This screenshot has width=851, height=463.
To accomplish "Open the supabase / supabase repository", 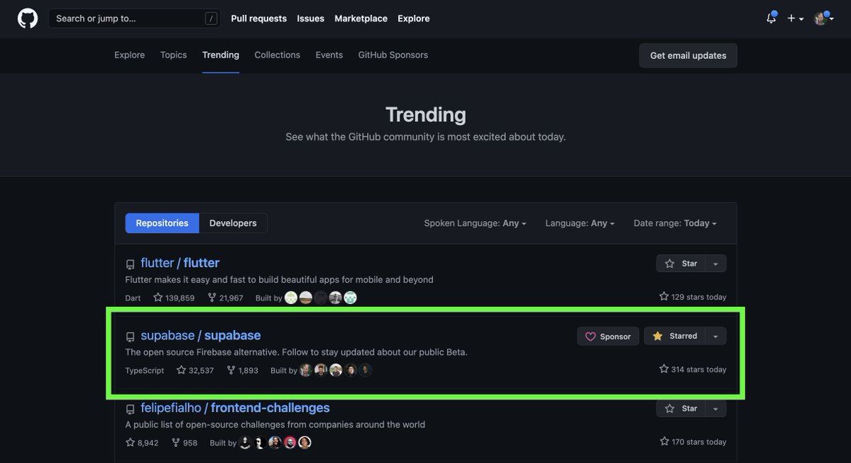I will (200, 335).
